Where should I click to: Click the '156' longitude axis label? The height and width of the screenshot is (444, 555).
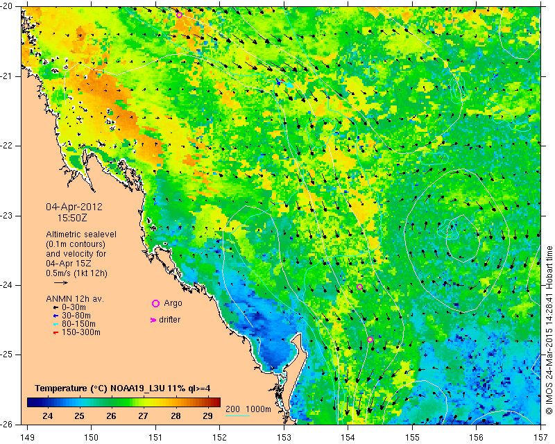click(477, 438)
